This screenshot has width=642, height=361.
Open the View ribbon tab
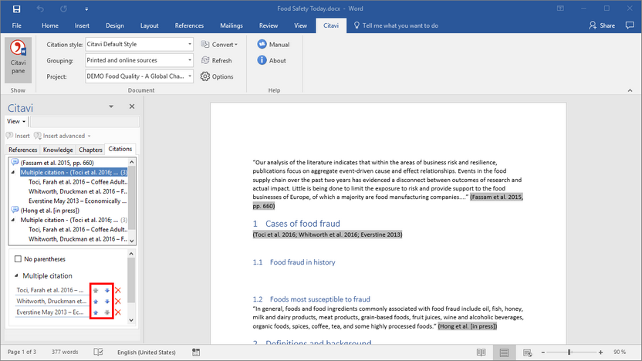300,25
